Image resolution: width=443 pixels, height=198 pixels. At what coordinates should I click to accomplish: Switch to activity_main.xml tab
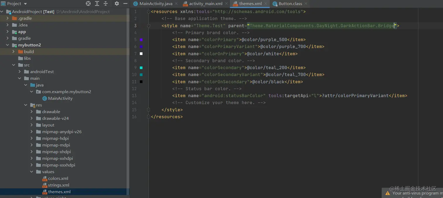(x=206, y=4)
